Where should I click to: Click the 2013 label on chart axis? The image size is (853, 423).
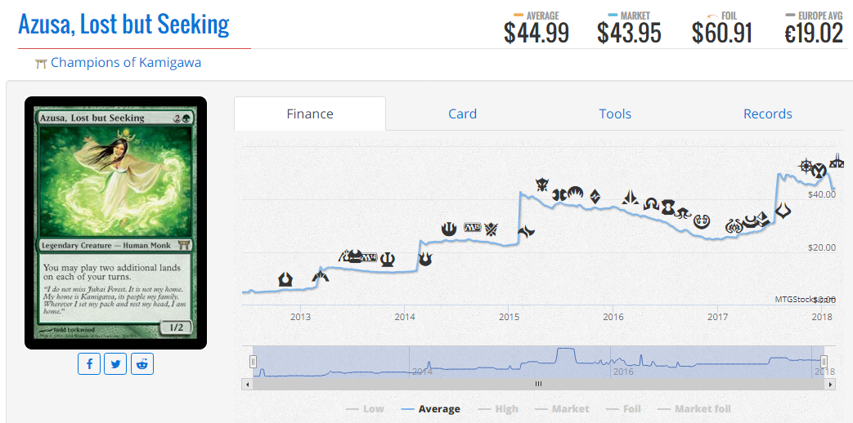[300, 317]
